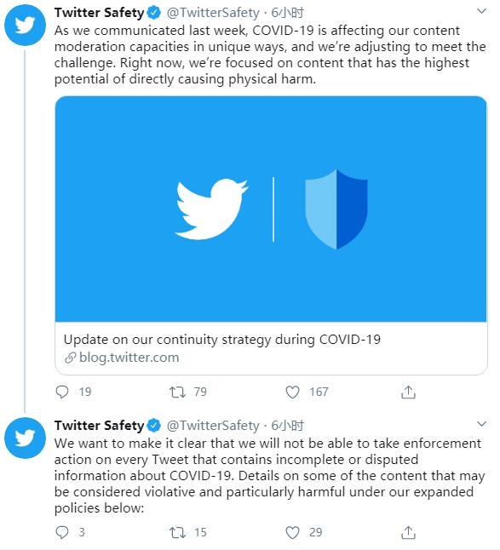Open Twitter Safety avatar on second tweet
The width and height of the screenshot is (500, 550).
[x=25, y=438]
